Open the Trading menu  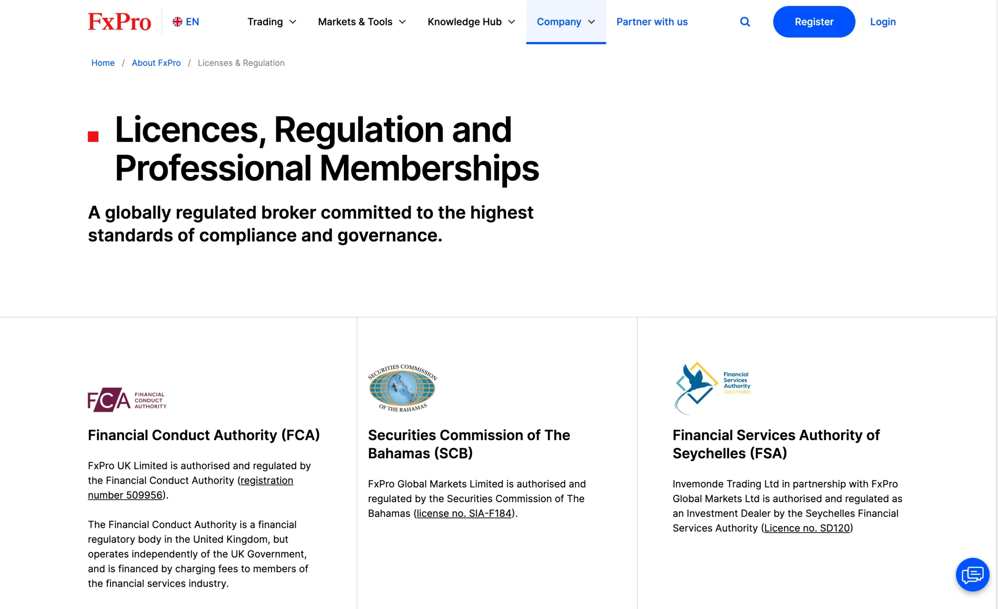pos(272,21)
